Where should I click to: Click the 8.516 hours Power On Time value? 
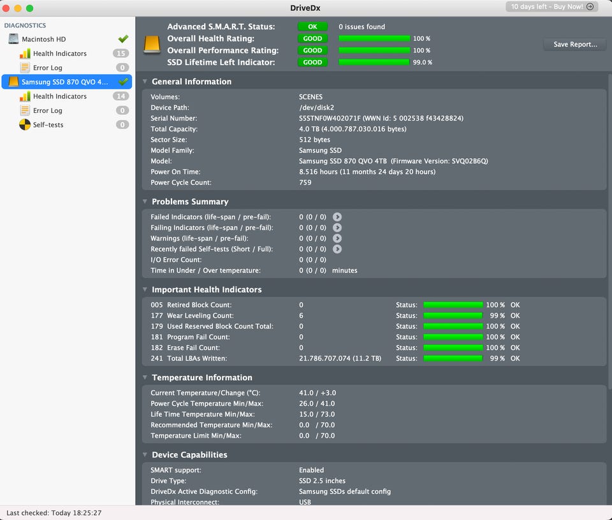[367, 172]
